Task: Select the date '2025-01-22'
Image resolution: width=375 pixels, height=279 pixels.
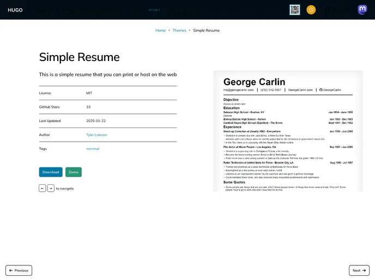Action: (96, 121)
